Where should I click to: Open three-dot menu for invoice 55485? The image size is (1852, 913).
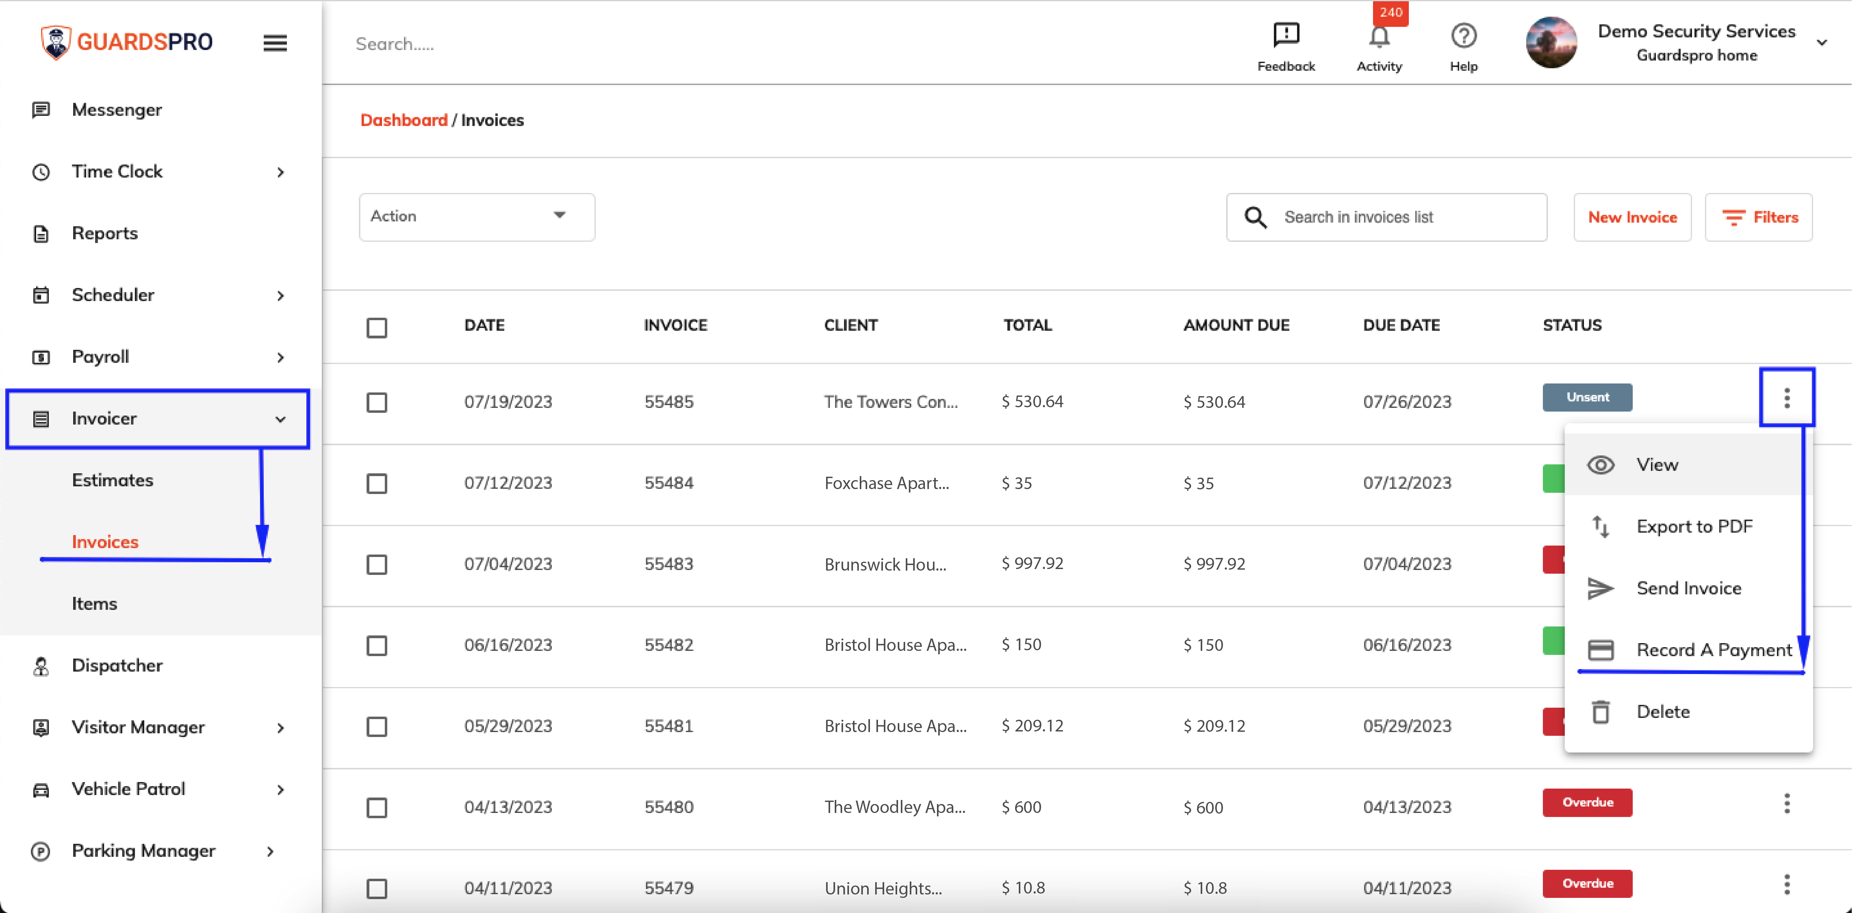pos(1787,398)
